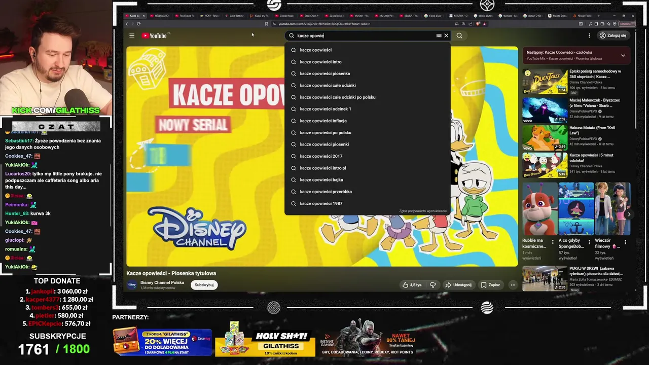Open 'Rubble ma kosmiczne' short thumbnail
Image resolution: width=649 pixels, height=365 pixels.
pyautogui.click(x=540, y=209)
